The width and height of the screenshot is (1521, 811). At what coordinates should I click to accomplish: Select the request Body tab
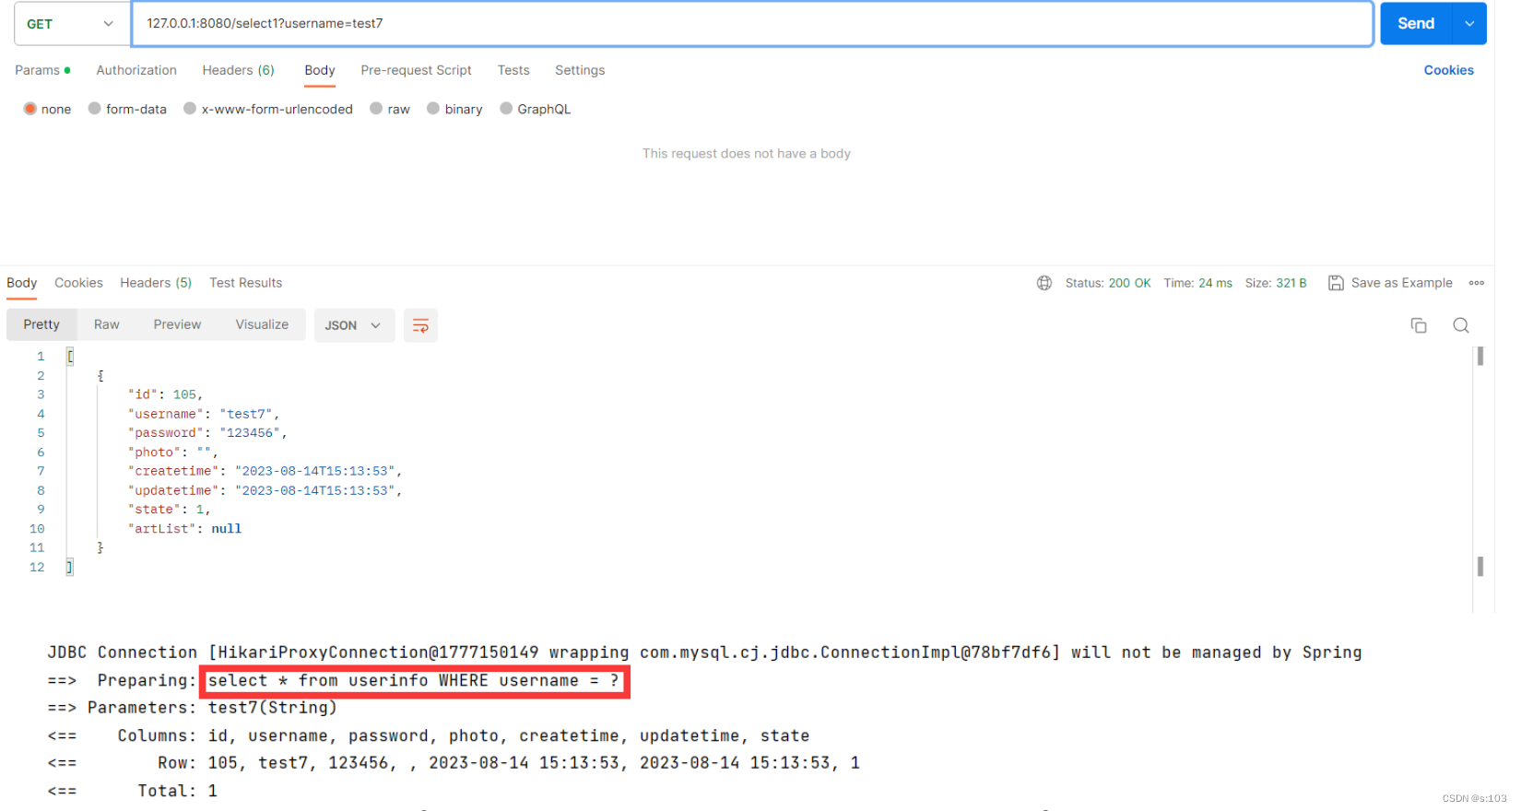coord(320,70)
